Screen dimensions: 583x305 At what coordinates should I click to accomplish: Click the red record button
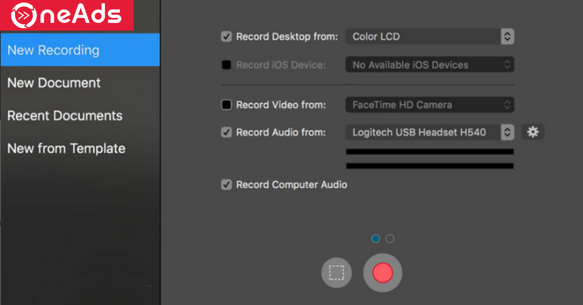pyautogui.click(x=382, y=272)
